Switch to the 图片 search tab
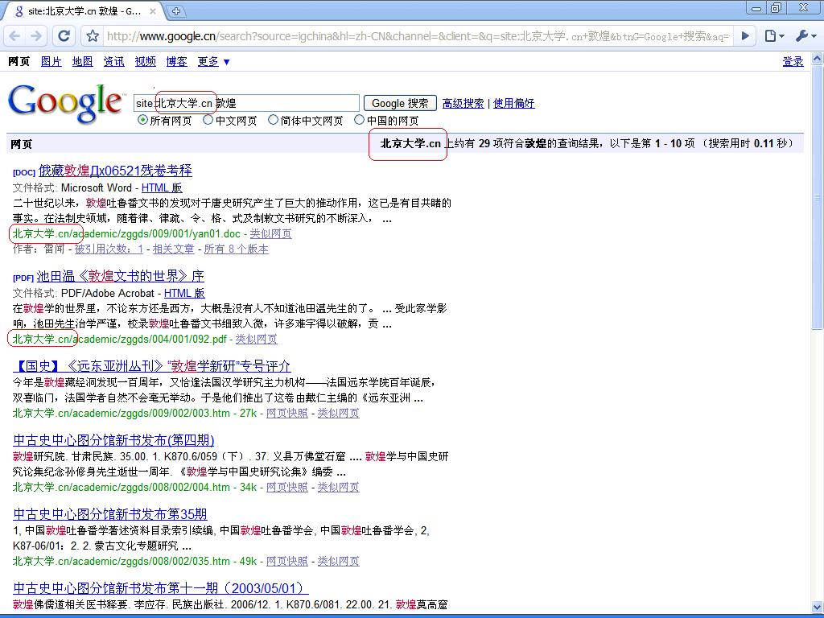This screenshot has width=824, height=618. [51, 61]
